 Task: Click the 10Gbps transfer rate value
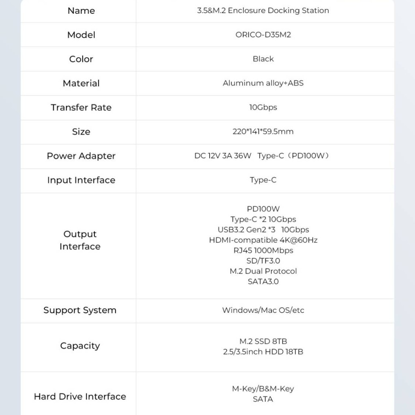263,107
